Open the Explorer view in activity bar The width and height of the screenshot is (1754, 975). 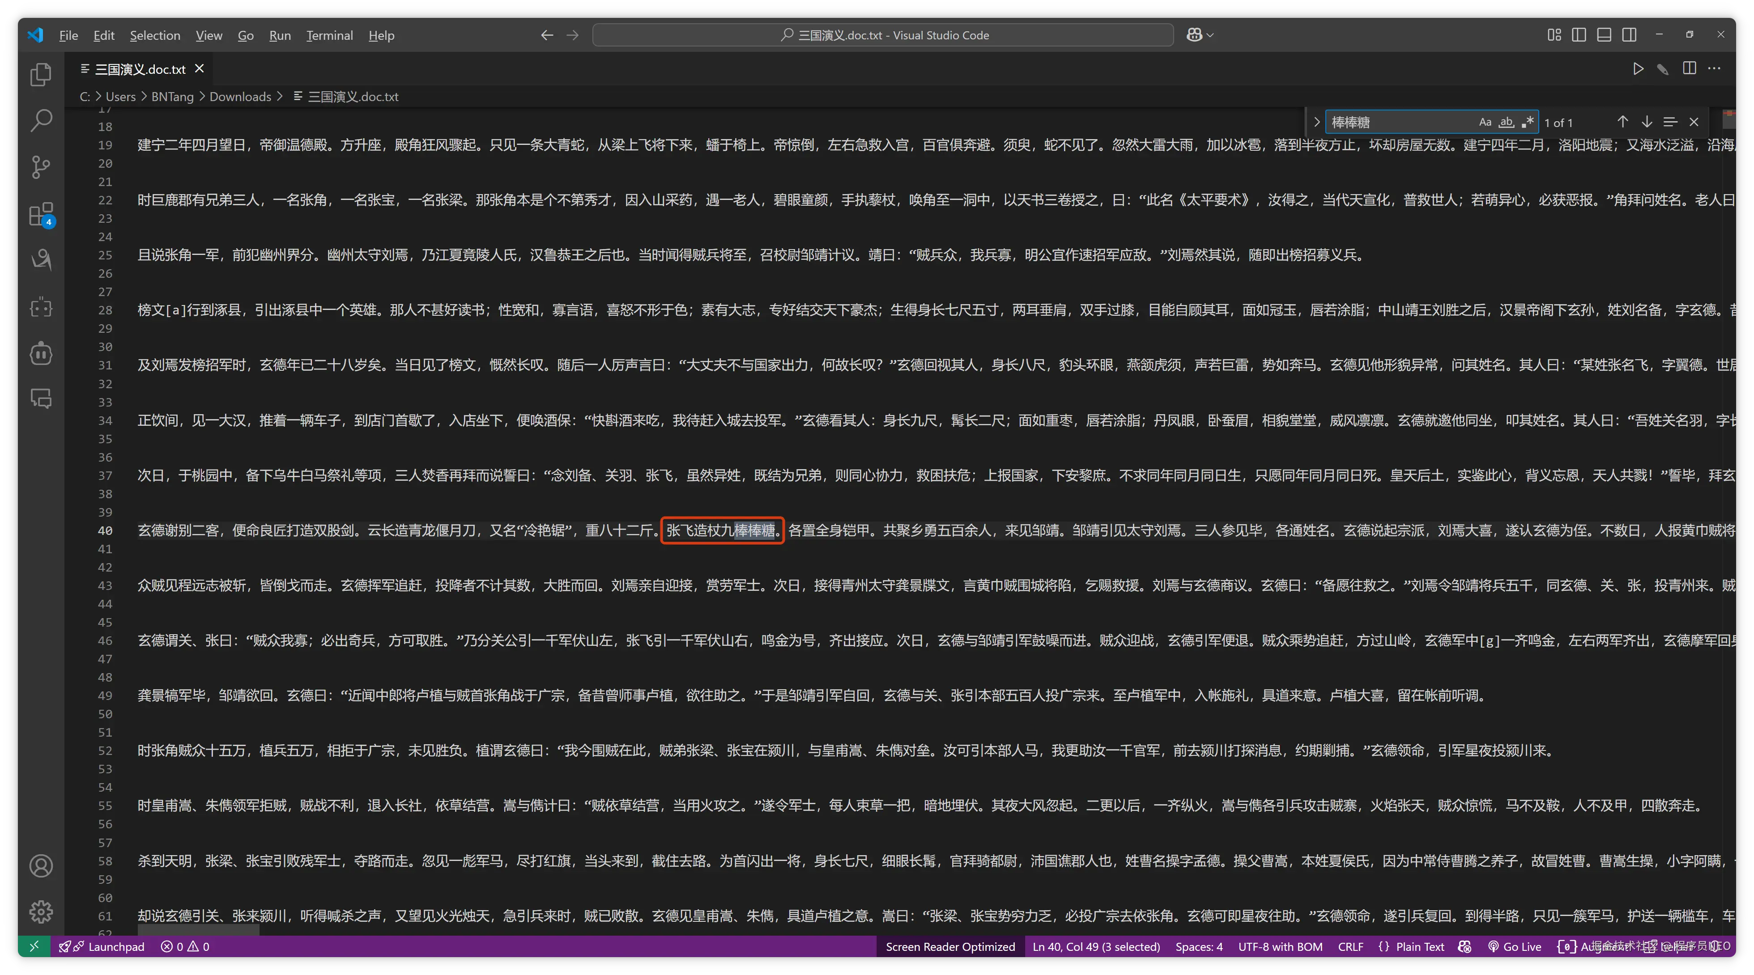click(x=41, y=74)
